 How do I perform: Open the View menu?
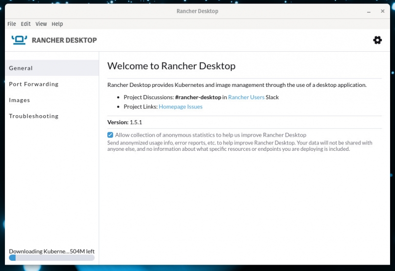41,24
